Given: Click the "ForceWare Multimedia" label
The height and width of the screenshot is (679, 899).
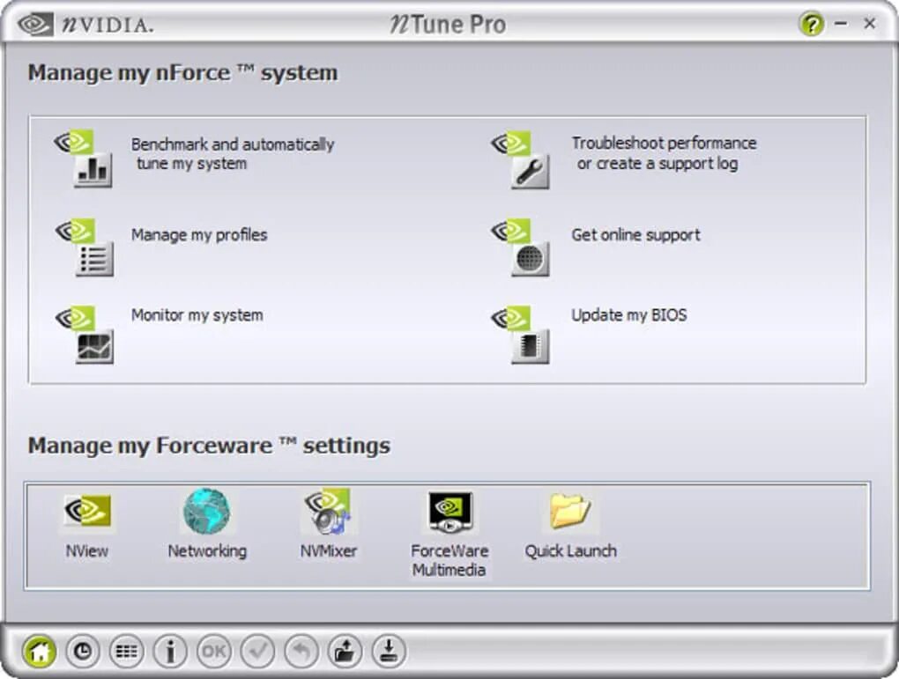Looking at the screenshot, I should (449, 560).
